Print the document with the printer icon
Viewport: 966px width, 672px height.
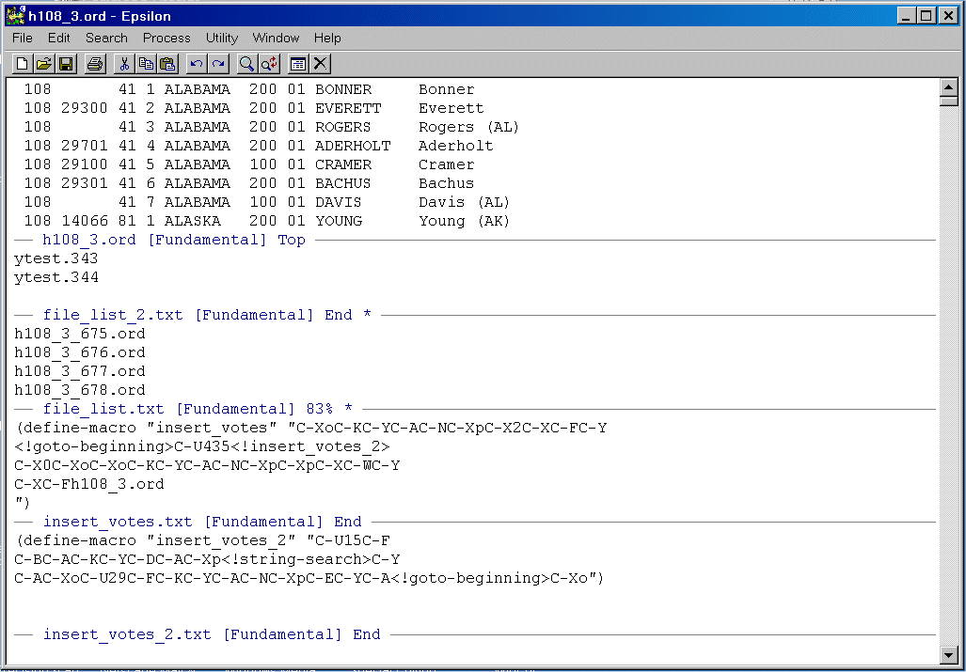(95, 64)
